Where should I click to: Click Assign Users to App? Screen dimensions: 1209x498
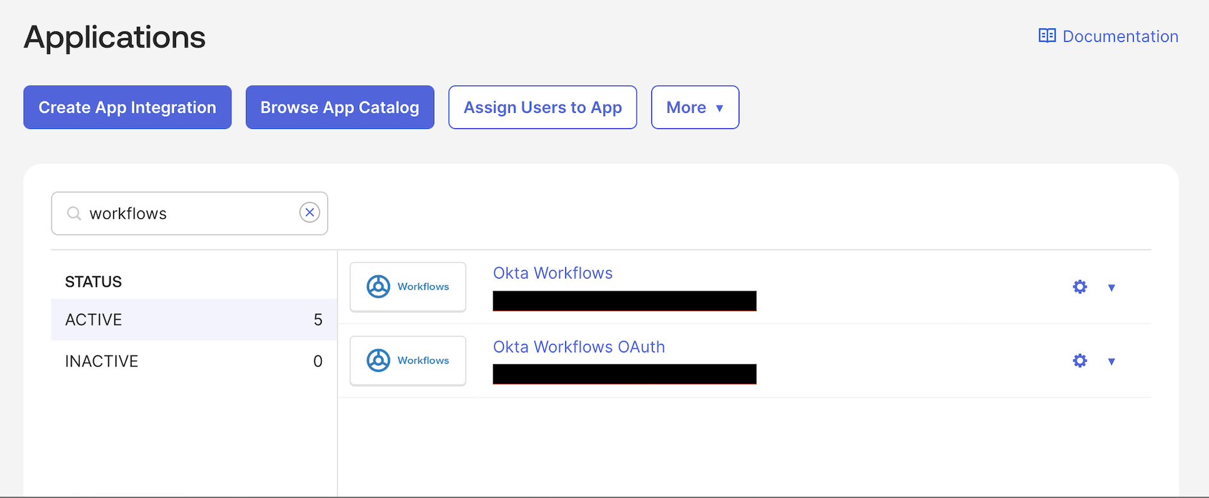(543, 107)
